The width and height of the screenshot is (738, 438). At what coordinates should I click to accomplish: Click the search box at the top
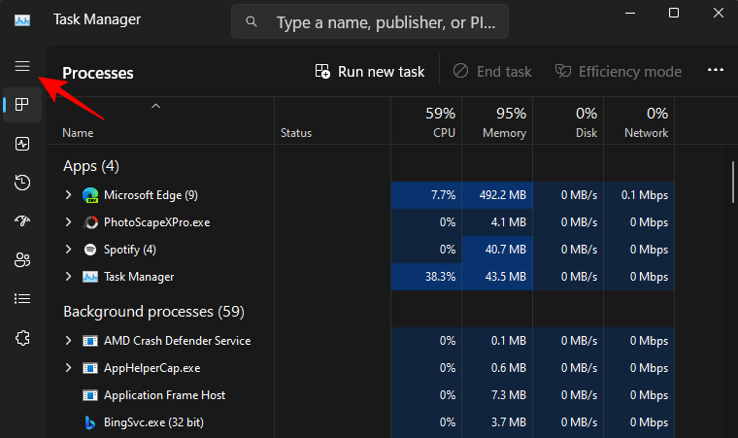click(369, 21)
